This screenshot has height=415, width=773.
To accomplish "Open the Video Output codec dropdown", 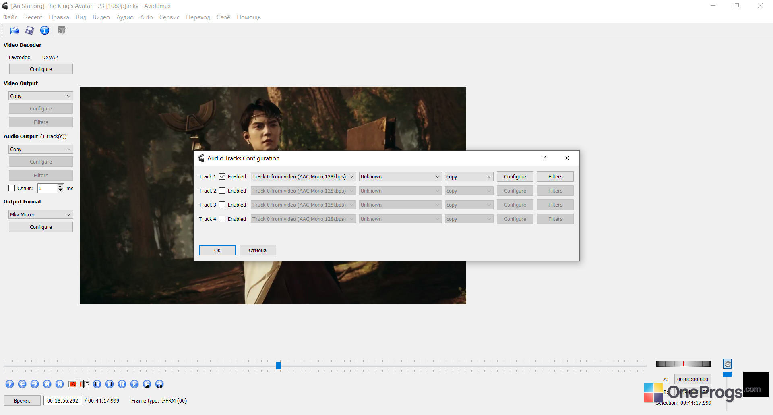I will (x=41, y=96).
